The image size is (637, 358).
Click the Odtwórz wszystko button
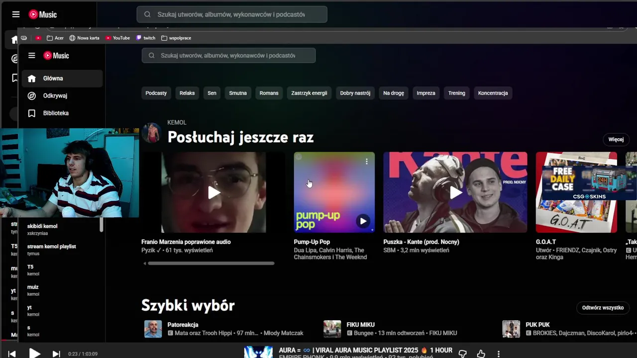coord(603,308)
